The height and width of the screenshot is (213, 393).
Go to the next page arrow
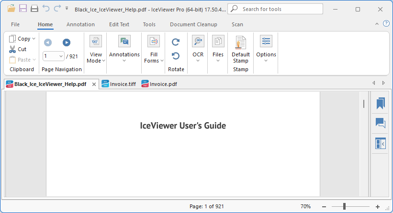point(67,43)
